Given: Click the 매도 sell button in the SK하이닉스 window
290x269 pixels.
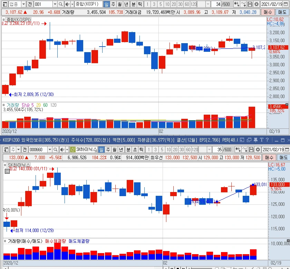Looking at the screenshot, I should click(x=283, y=157).
